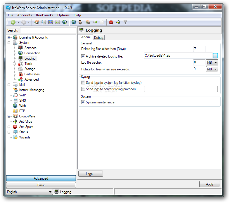Expand the Domains & Accounts tree node
Screen dimensions: 230x203
point(9,37)
